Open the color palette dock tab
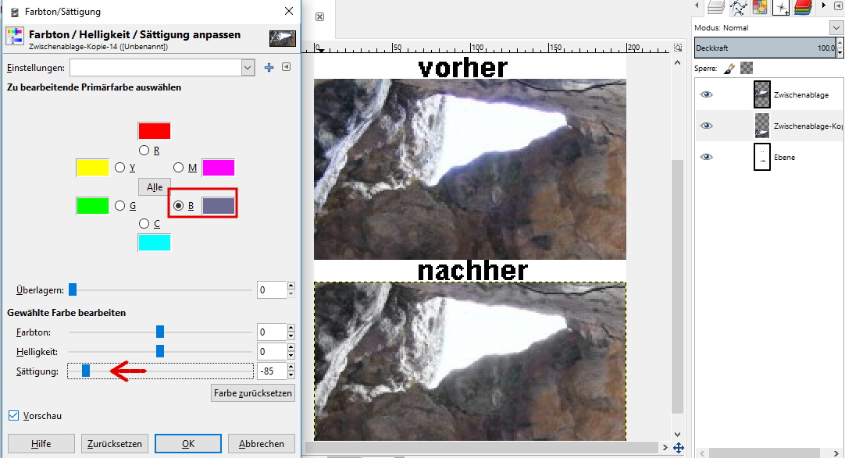Viewport: 845px width, 458px height. tap(759, 6)
